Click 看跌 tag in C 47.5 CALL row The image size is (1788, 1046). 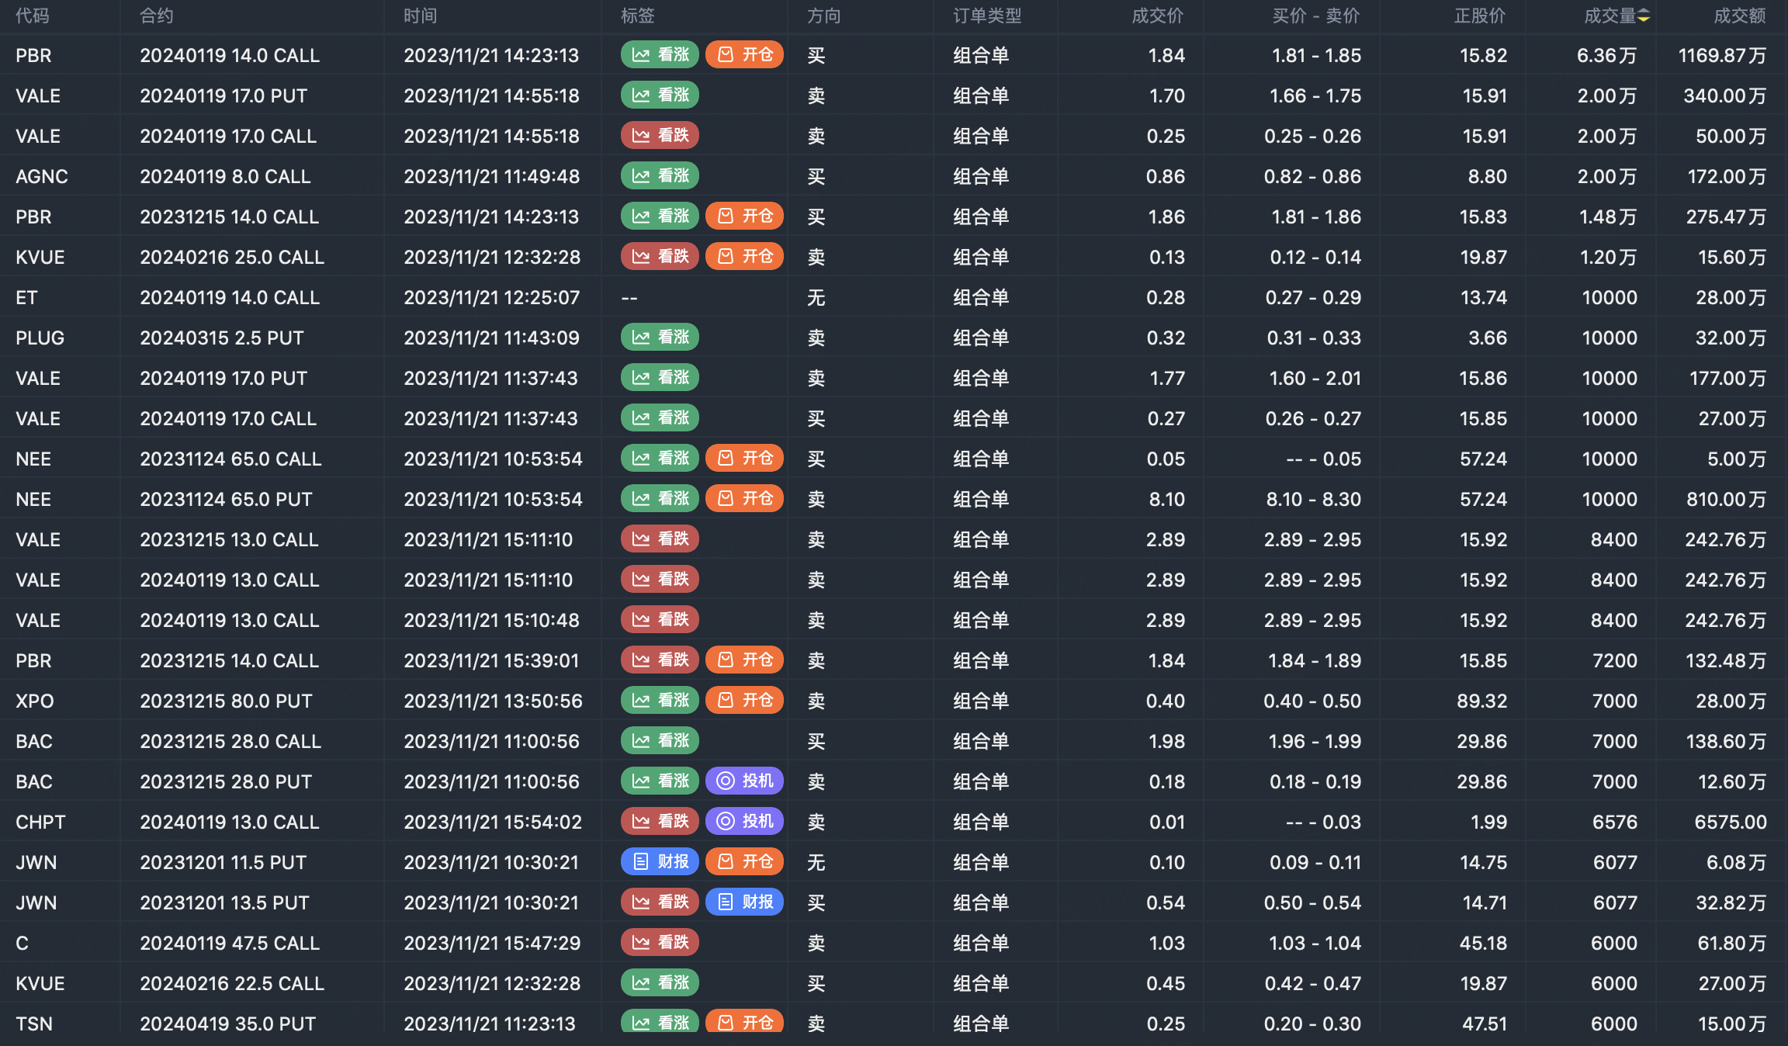coord(660,943)
